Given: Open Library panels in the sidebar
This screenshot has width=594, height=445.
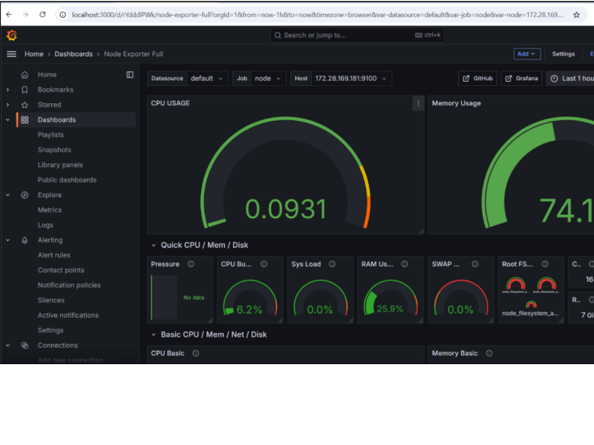Looking at the screenshot, I should pos(60,165).
